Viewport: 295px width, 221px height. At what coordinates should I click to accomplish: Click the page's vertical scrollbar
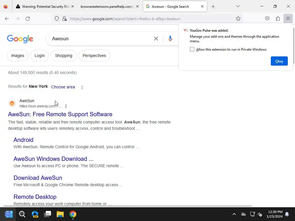(x=294, y=46)
